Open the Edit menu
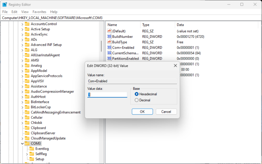 pos(14,12)
